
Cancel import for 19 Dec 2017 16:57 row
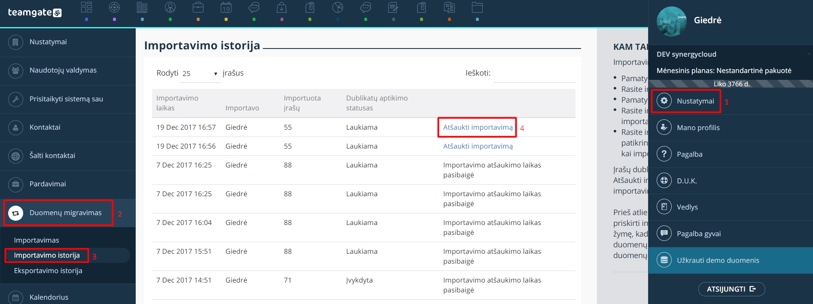tap(478, 127)
